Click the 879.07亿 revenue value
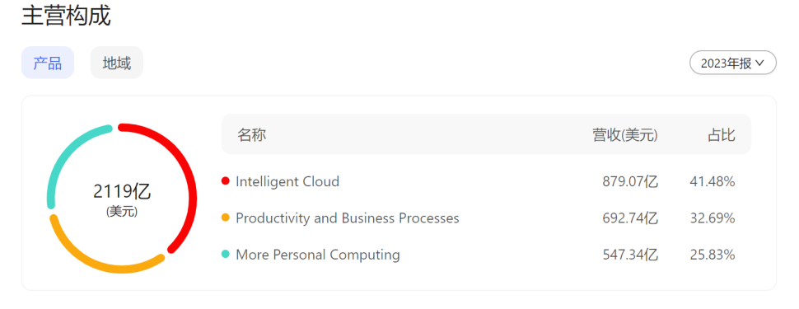The image size is (799, 309). [630, 181]
